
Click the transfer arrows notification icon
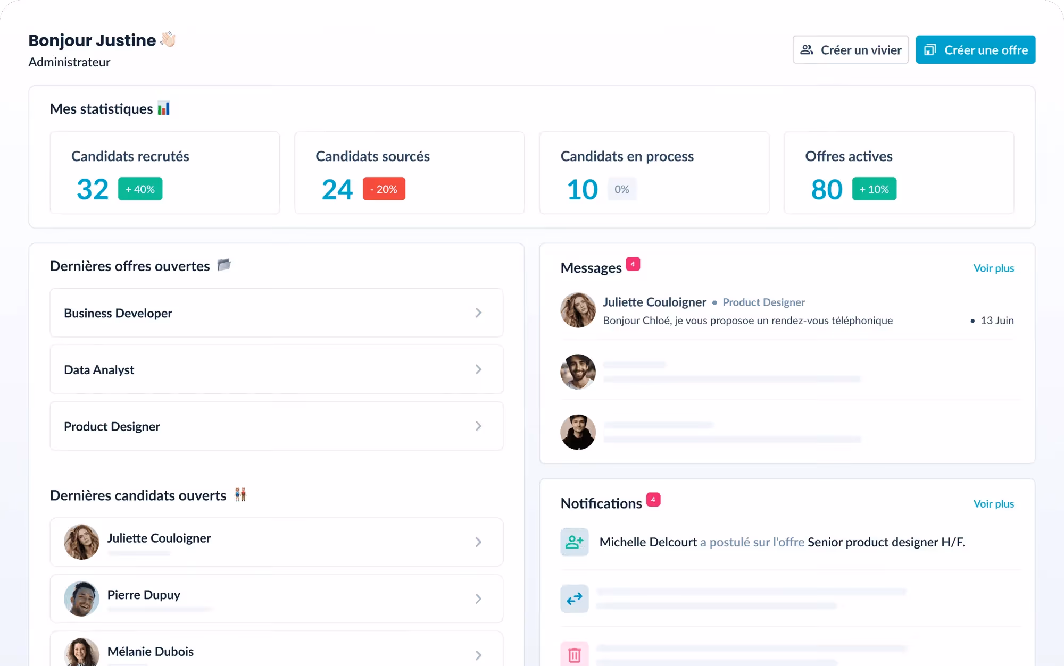(574, 599)
